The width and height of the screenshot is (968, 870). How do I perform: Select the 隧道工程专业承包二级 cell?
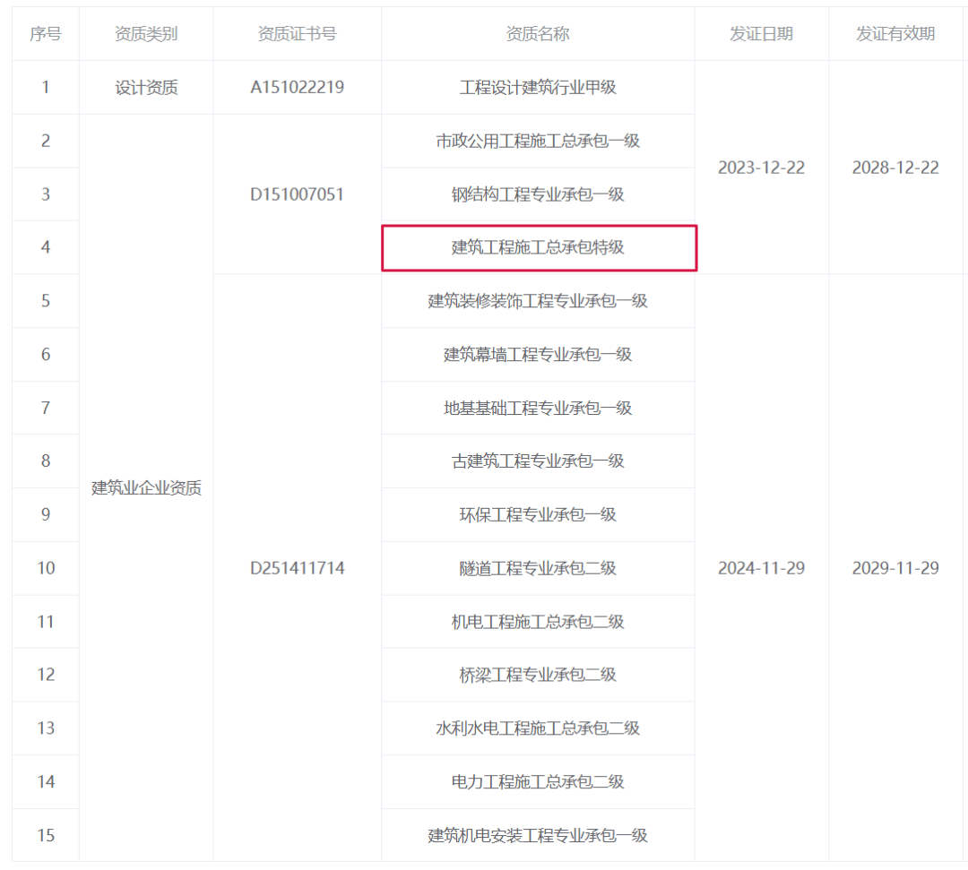pos(538,568)
